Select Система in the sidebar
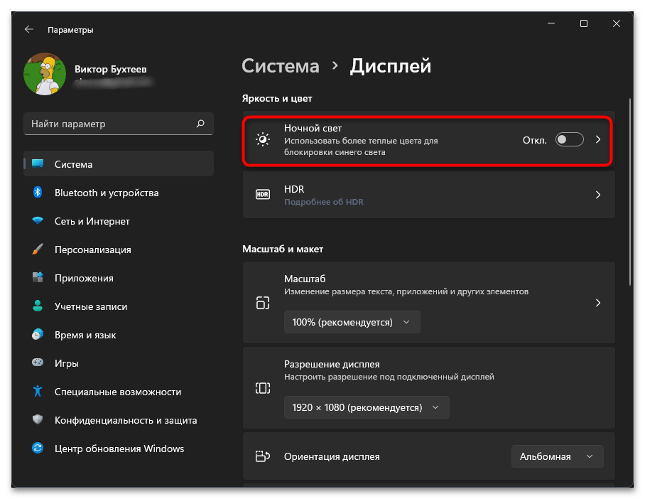The width and height of the screenshot is (645, 499). (x=119, y=164)
